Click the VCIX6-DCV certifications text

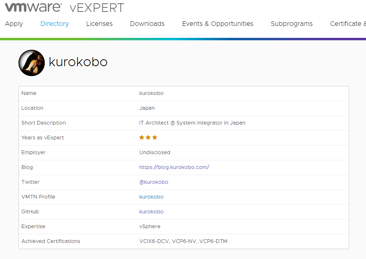coord(183,241)
